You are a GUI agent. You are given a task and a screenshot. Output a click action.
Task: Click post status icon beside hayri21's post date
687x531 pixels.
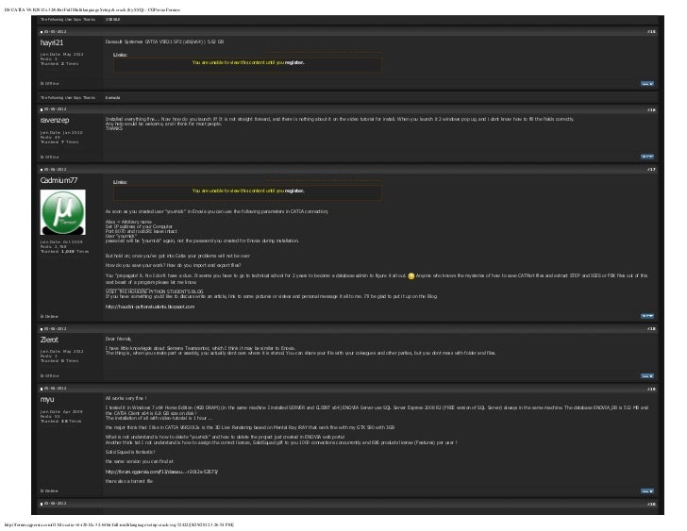click(42, 32)
